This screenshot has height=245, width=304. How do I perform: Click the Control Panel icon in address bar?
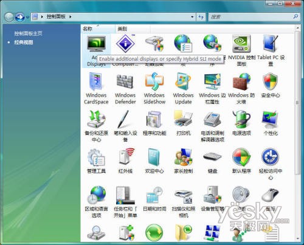click(x=35, y=16)
